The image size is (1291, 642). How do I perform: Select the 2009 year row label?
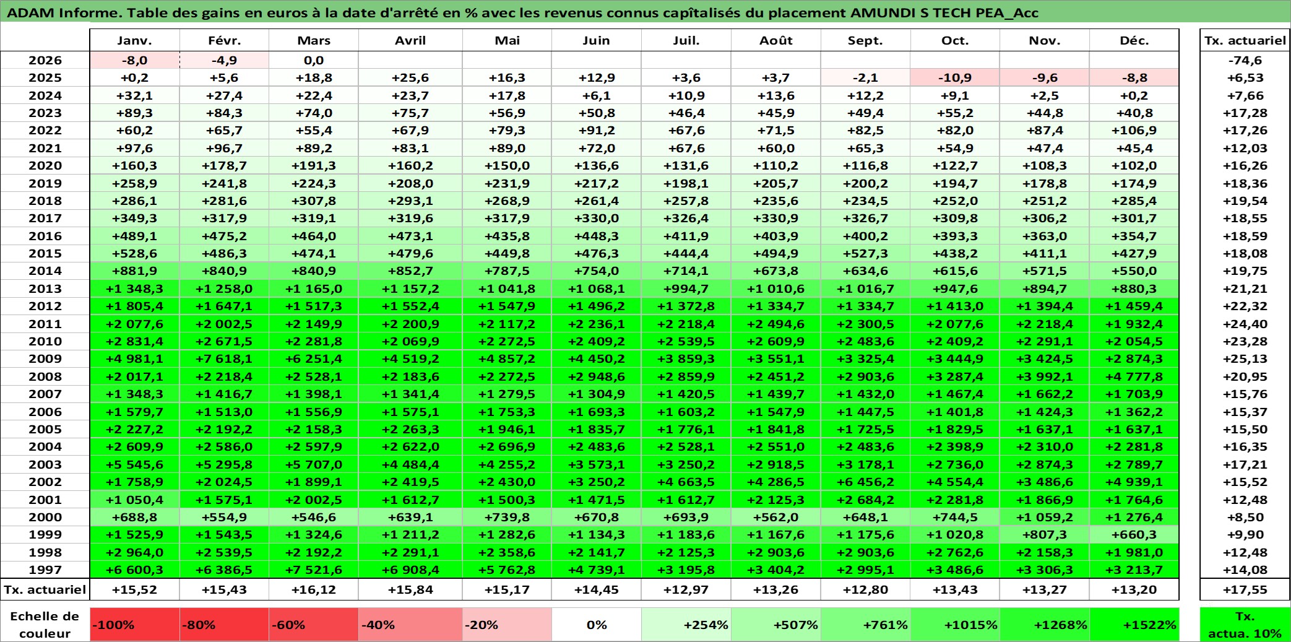pyautogui.click(x=45, y=358)
